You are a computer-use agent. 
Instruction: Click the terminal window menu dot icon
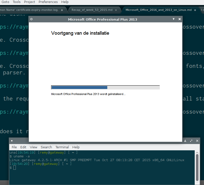(x=12, y=141)
